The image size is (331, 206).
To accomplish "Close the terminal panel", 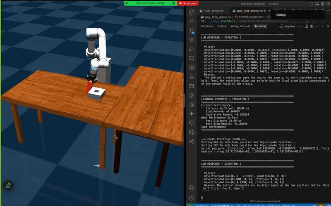I will tap(328, 26).
